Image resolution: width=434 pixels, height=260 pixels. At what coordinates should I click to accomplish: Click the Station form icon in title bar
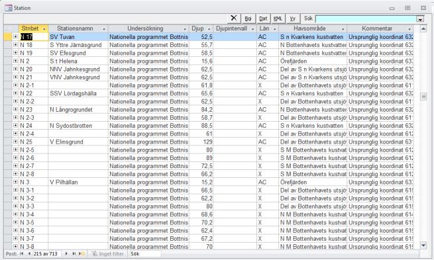(x=9, y=8)
